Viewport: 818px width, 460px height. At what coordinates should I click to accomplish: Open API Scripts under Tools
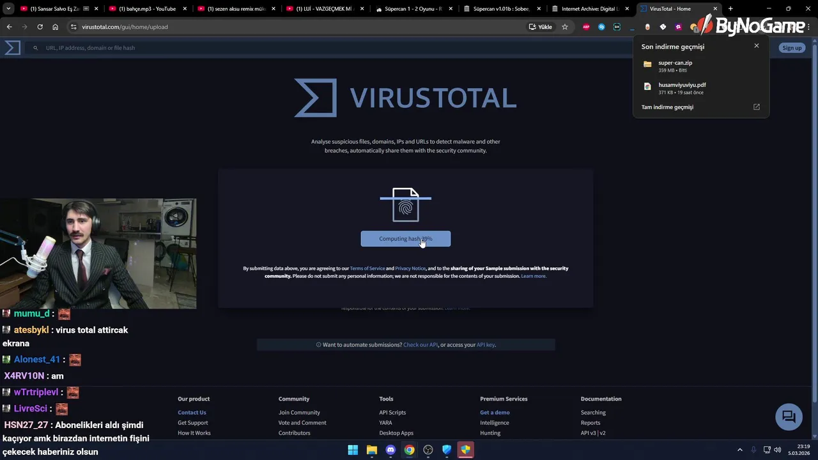click(x=392, y=413)
